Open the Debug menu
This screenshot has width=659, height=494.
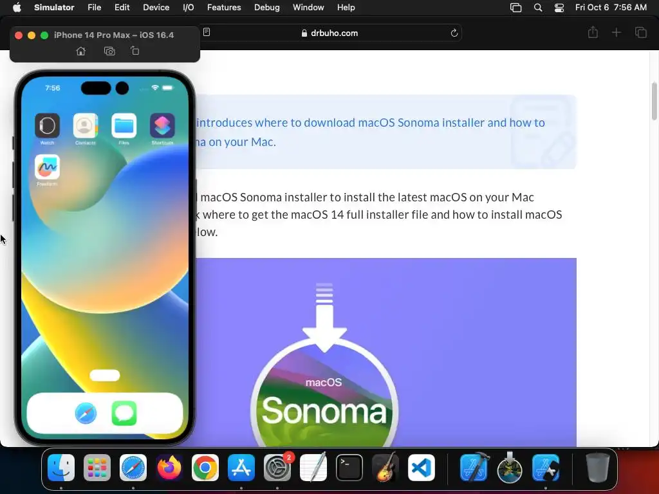tap(267, 8)
